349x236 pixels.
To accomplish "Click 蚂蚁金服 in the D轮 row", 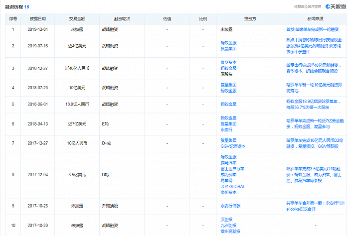I will tap(228, 157).
